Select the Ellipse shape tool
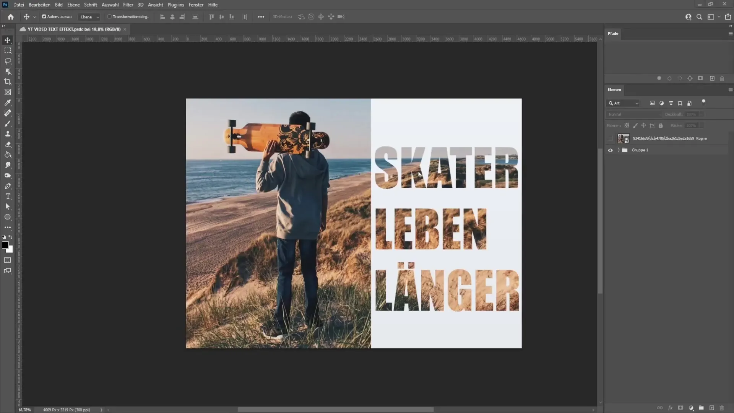Screen dimensions: 734x413 [8, 217]
